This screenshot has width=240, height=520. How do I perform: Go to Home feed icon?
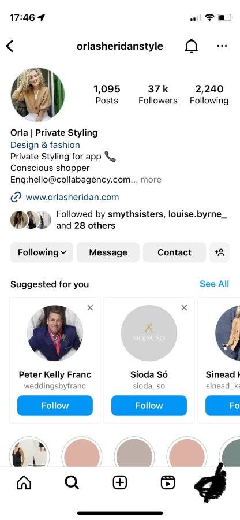click(x=24, y=483)
